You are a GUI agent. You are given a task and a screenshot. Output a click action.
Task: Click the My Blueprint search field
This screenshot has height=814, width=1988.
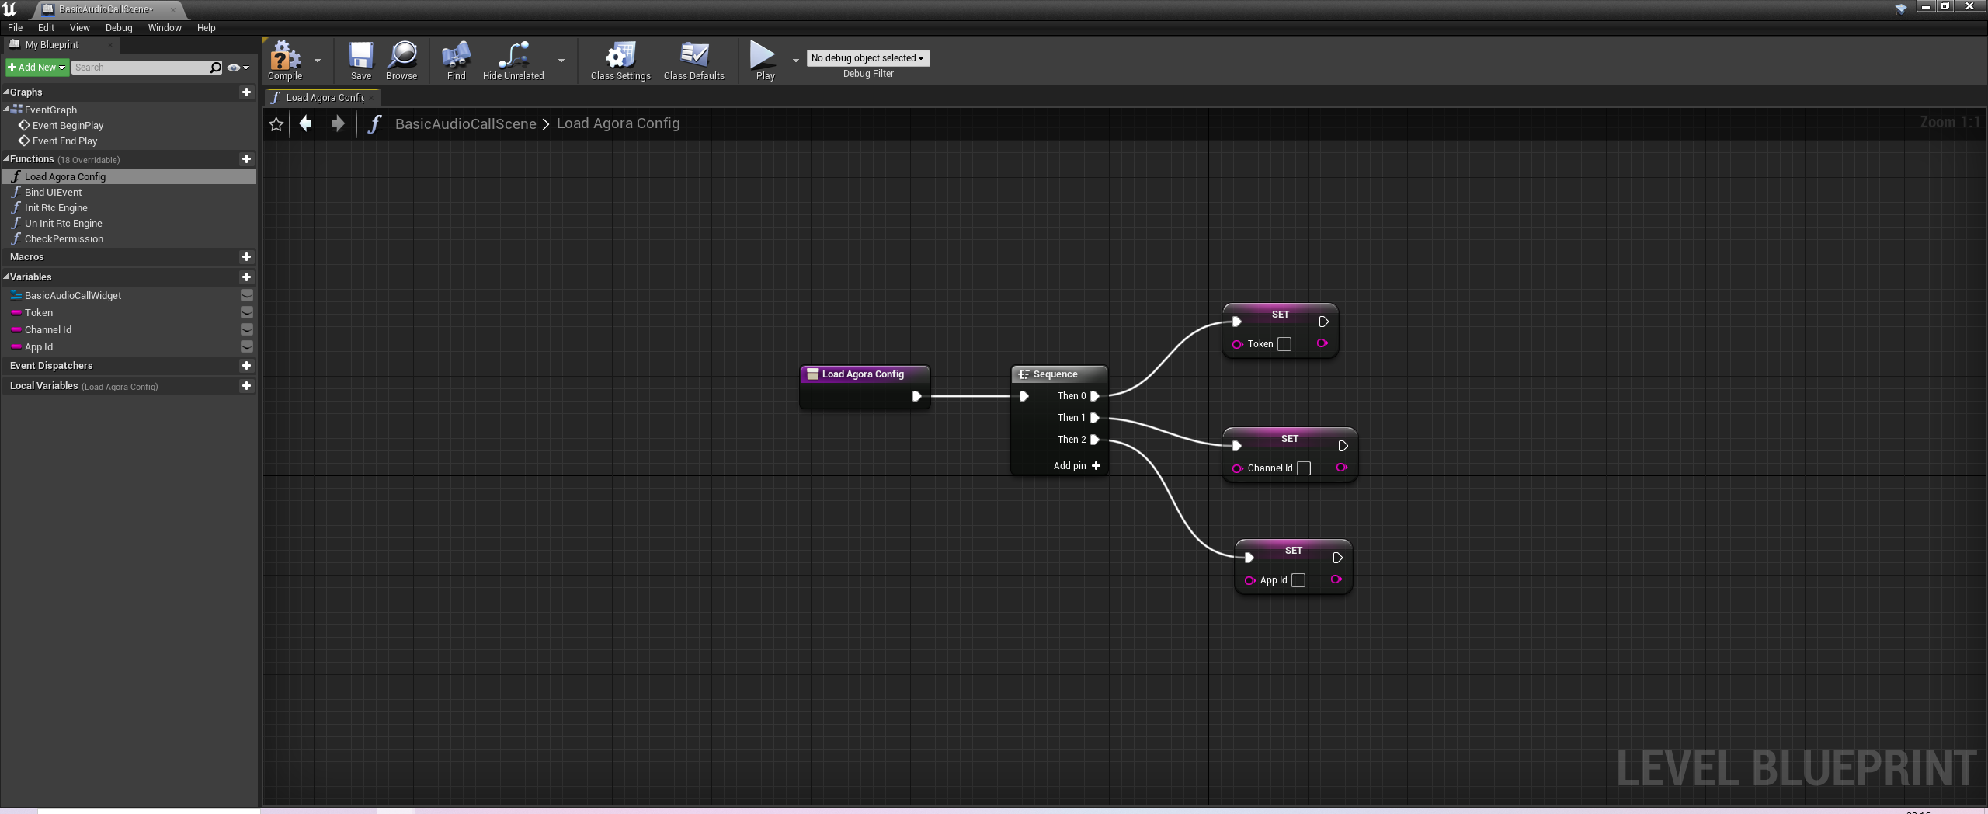141,68
